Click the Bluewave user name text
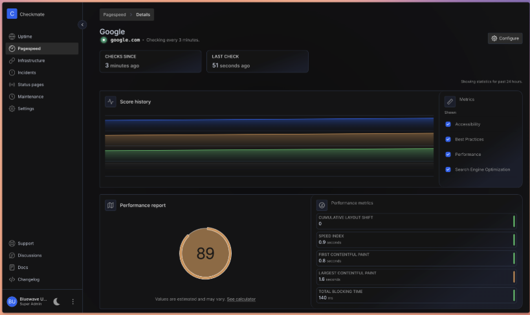 click(x=33, y=299)
